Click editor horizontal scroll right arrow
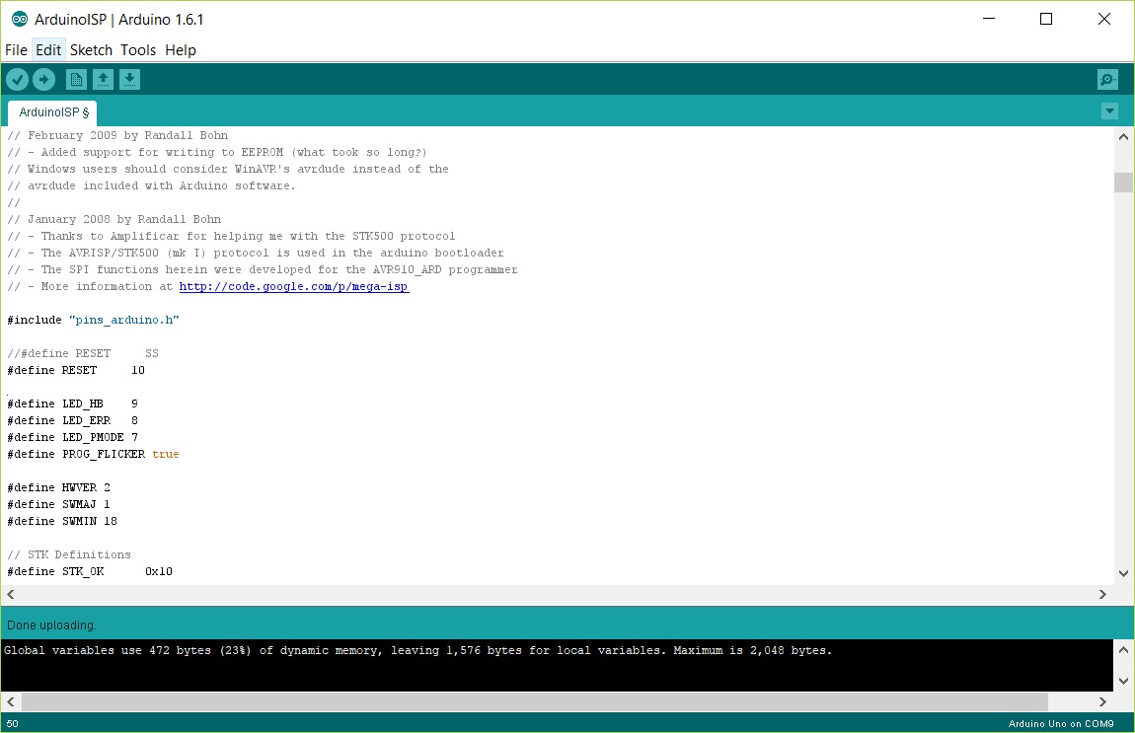The image size is (1135, 733). [x=1102, y=594]
